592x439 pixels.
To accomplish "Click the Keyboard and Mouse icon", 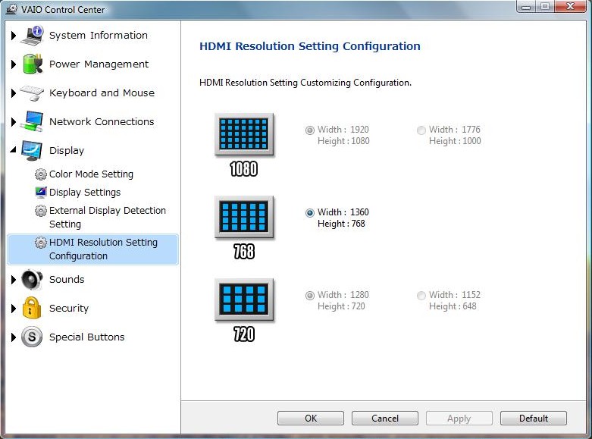I will tap(33, 93).
